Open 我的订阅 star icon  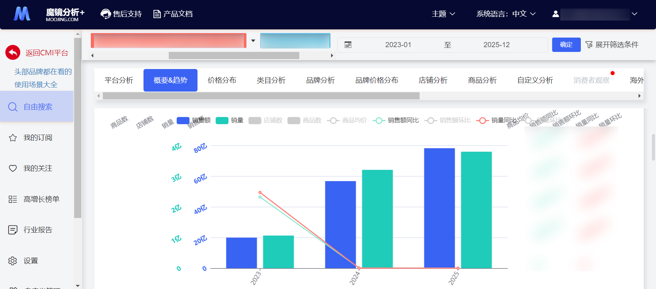pos(13,138)
